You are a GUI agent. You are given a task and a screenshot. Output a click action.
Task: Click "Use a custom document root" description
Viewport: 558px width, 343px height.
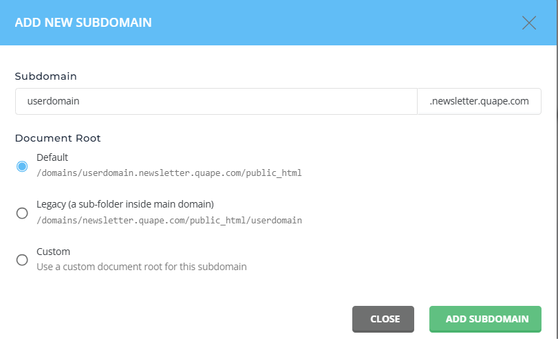[142, 267]
